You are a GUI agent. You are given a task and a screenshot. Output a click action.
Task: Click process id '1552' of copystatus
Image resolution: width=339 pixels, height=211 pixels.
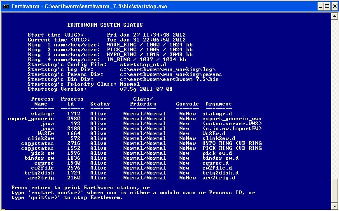(74, 149)
